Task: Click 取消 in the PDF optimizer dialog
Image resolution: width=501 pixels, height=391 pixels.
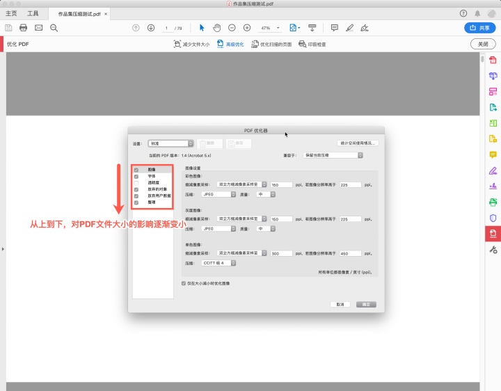Action: tap(340, 305)
